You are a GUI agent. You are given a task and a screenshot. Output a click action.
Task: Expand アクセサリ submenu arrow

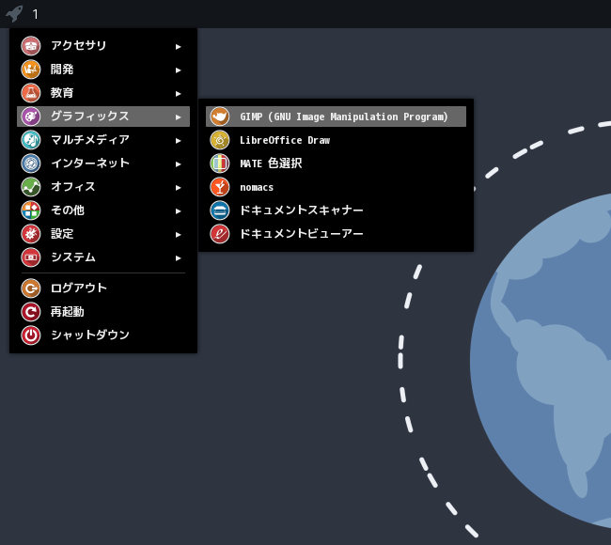click(178, 47)
